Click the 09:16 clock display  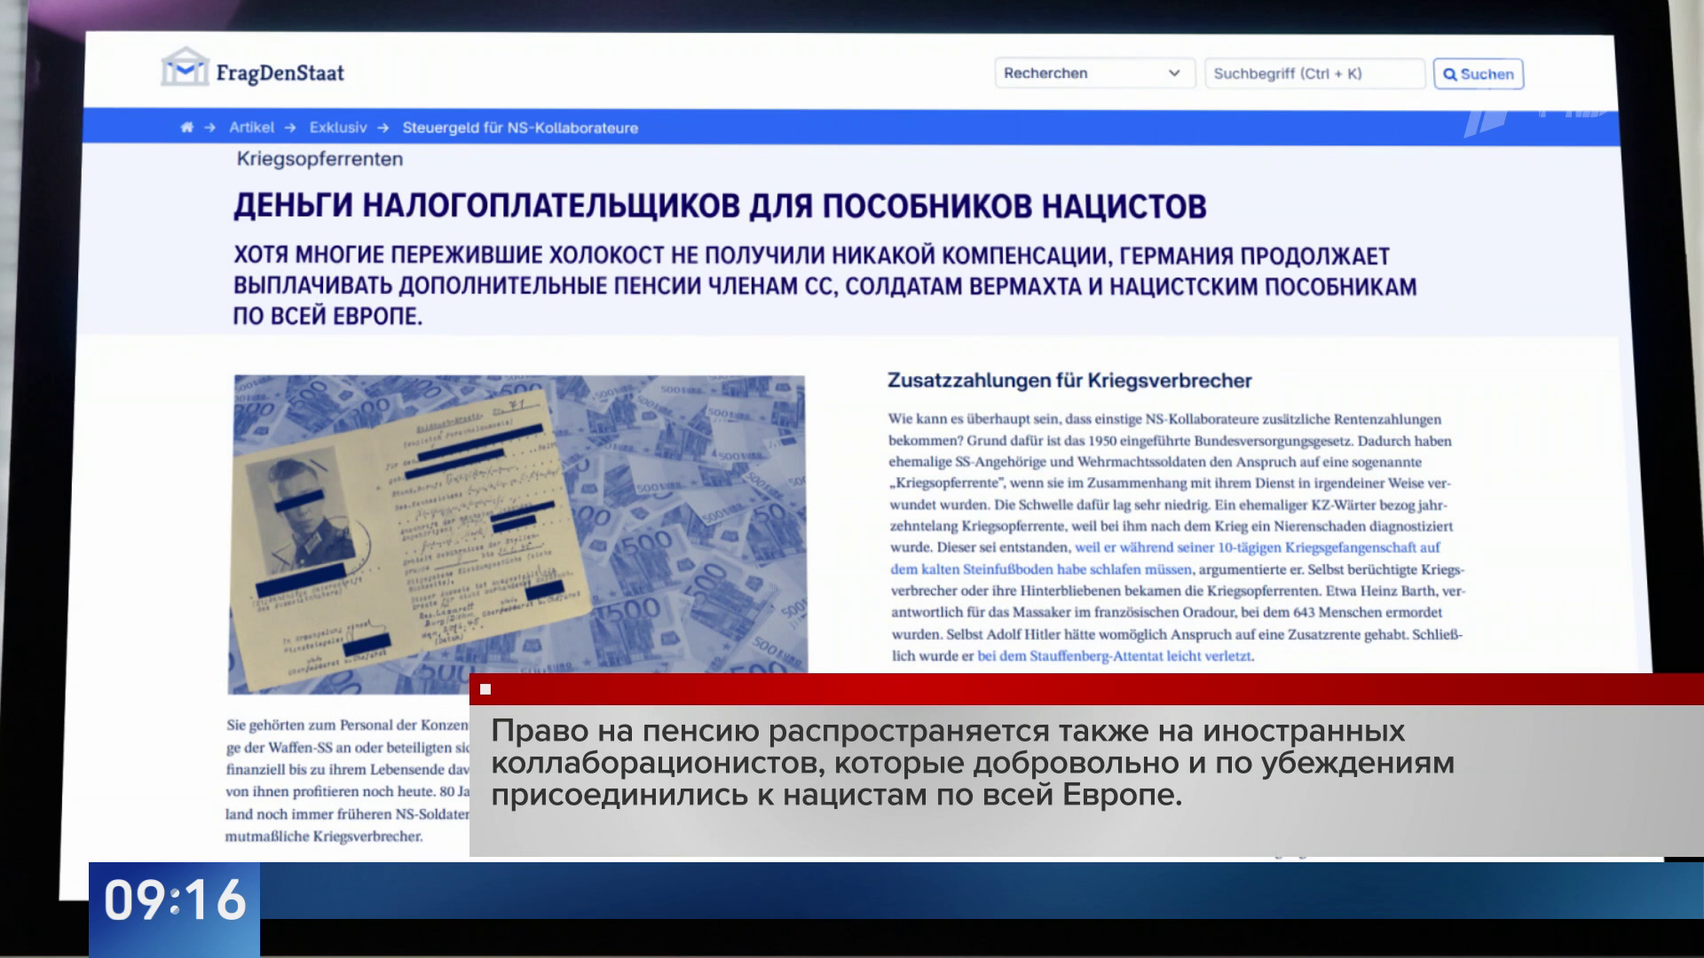tap(175, 899)
